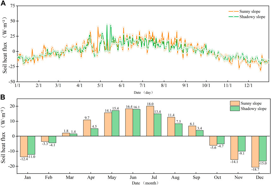This screenshot has height=185, width=271.
Task: Click panel B's 'Soil heat flux' y-axis title
Action: click(3, 135)
